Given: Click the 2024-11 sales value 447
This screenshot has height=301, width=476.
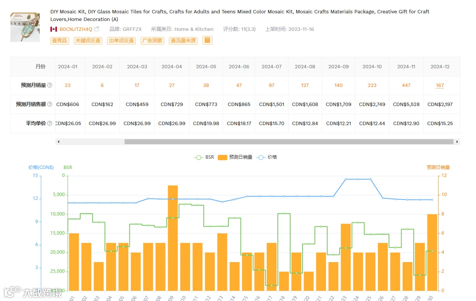Looking at the screenshot, I should coord(406,85).
